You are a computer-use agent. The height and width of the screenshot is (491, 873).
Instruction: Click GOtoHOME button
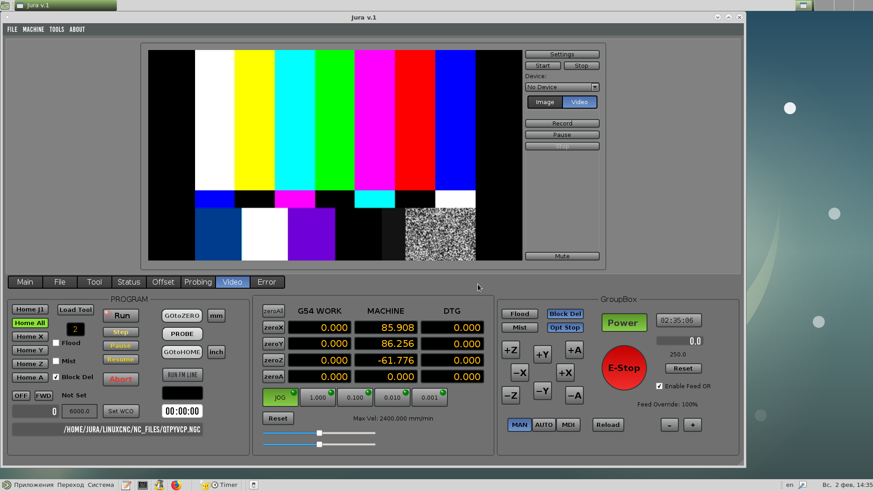[182, 352]
